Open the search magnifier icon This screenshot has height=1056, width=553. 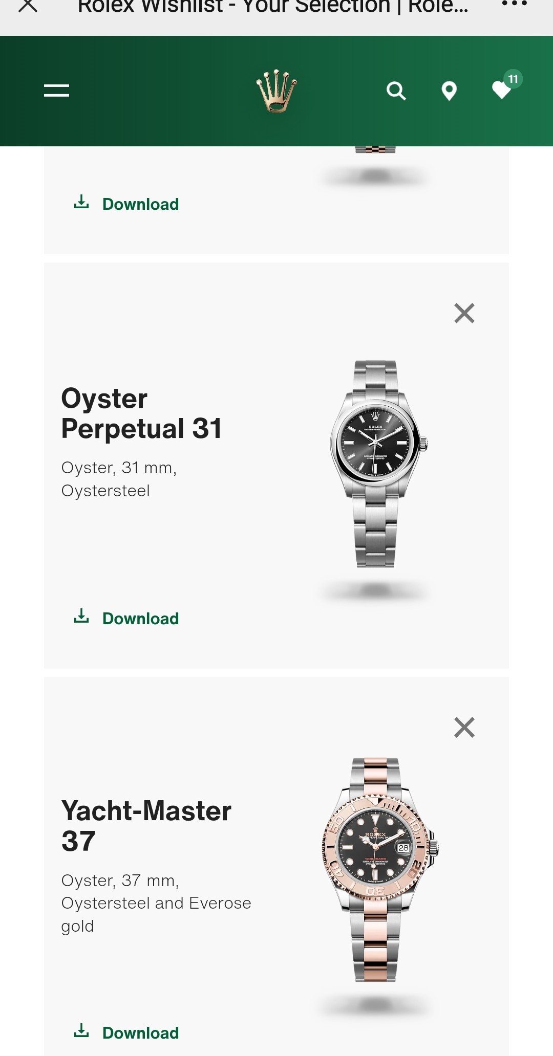coord(396,91)
